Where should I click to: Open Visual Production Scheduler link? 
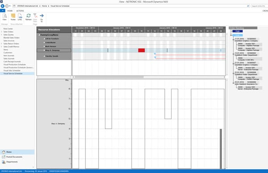pyautogui.click(x=15, y=65)
